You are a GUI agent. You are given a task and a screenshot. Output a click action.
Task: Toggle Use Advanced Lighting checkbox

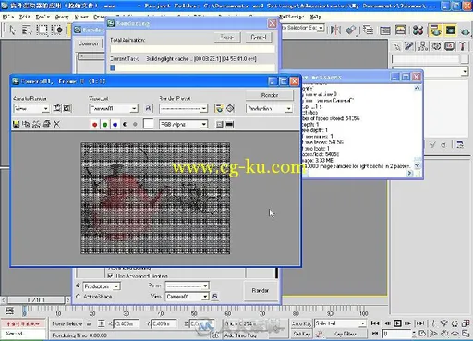(x=110, y=275)
